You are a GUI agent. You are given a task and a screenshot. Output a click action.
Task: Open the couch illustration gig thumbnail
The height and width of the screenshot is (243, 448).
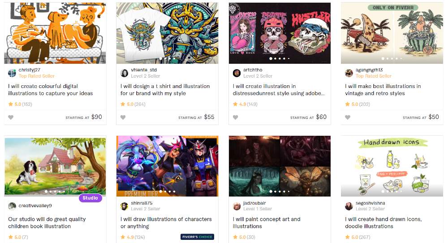tap(55, 33)
